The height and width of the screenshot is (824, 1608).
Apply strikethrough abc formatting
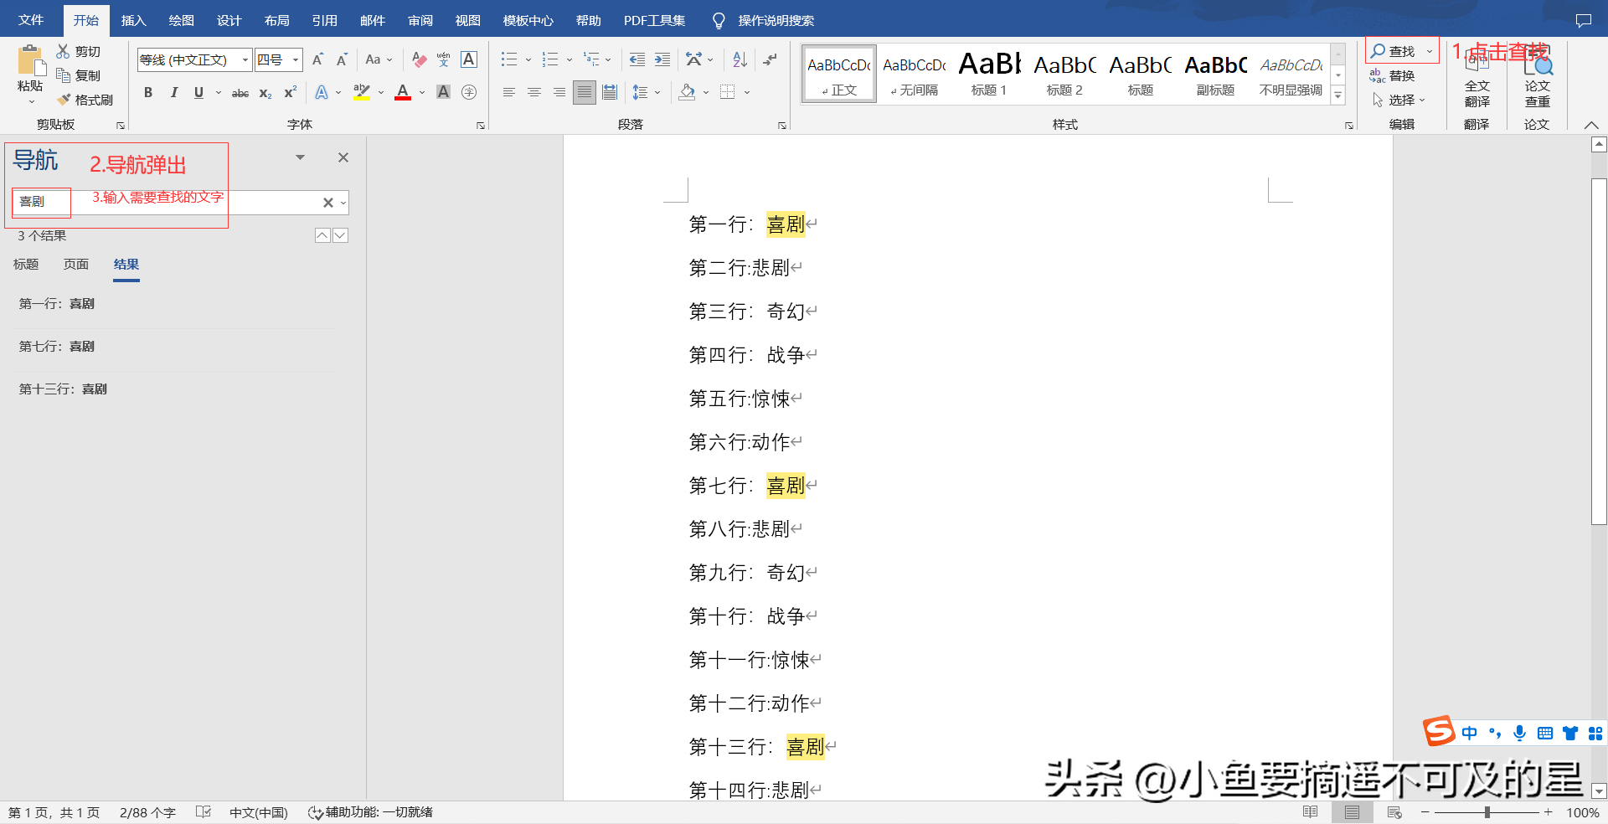[240, 93]
